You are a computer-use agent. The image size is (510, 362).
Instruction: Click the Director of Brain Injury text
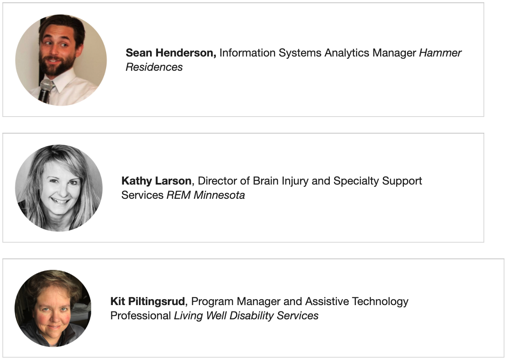point(257,181)
